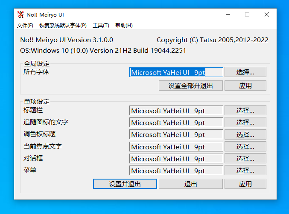Click the 当前焦点文字 font field

pyautogui.click(x=176, y=147)
